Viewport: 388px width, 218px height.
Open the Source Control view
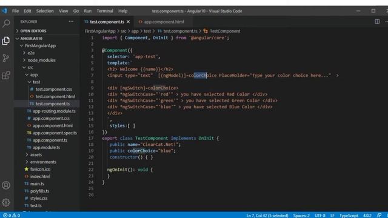point(6,58)
